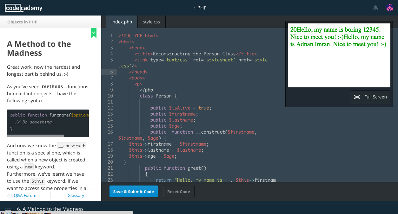Click Save & Submit Code
The height and width of the screenshot is (214, 398).
pyautogui.click(x=134, y=192)
